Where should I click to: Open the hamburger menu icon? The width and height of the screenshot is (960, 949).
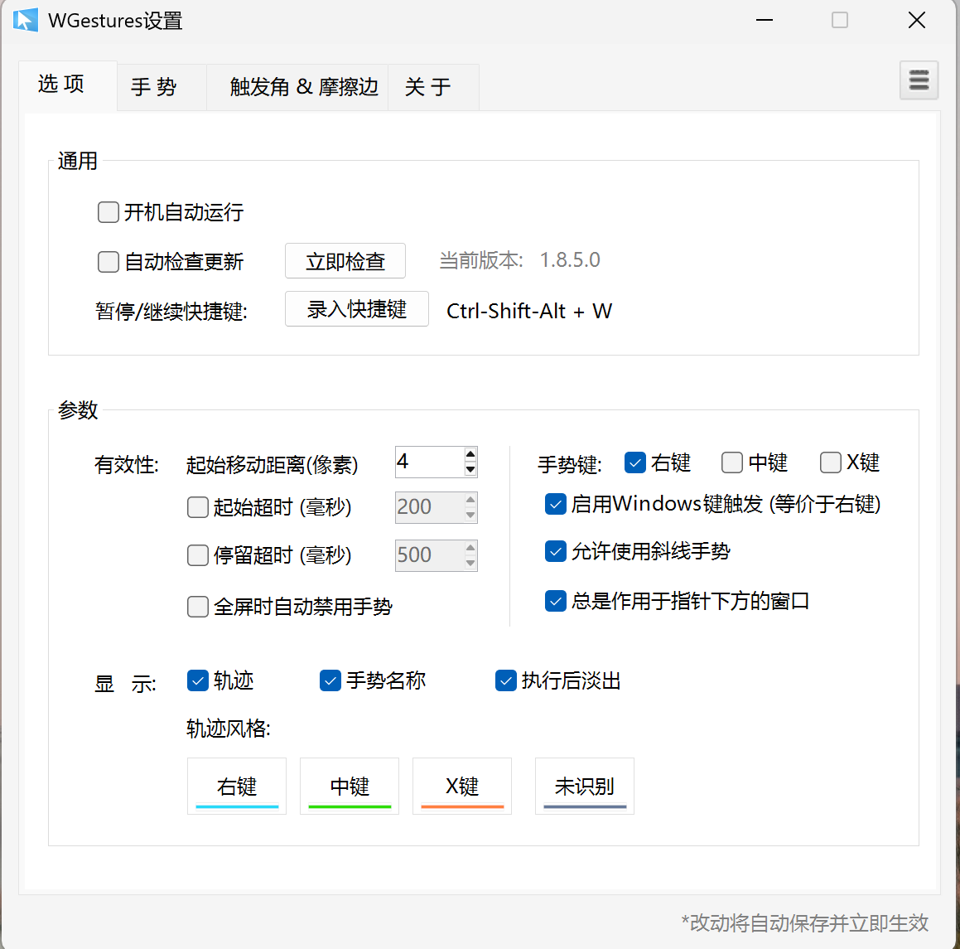click(x=919, y=80)
